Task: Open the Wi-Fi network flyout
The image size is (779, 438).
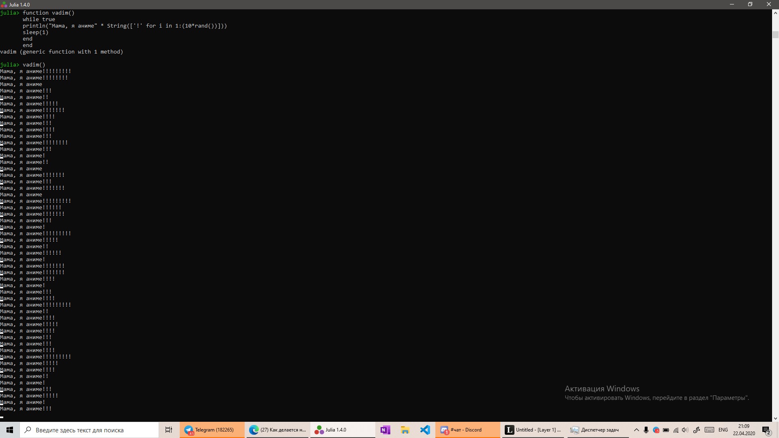Action: point(676,430)
